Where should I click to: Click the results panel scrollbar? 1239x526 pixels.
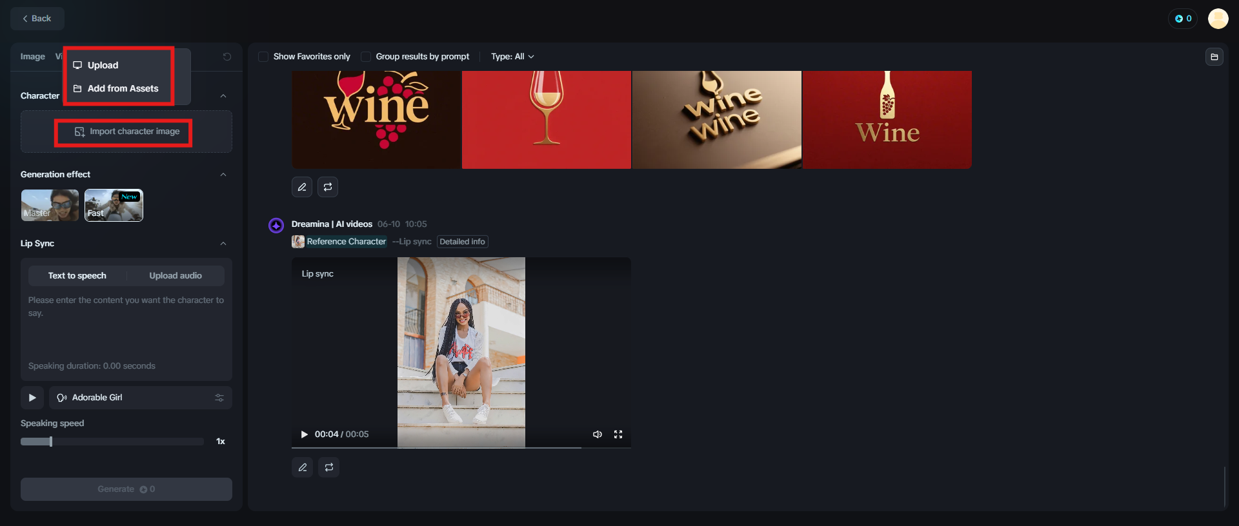click(1224, 487)
